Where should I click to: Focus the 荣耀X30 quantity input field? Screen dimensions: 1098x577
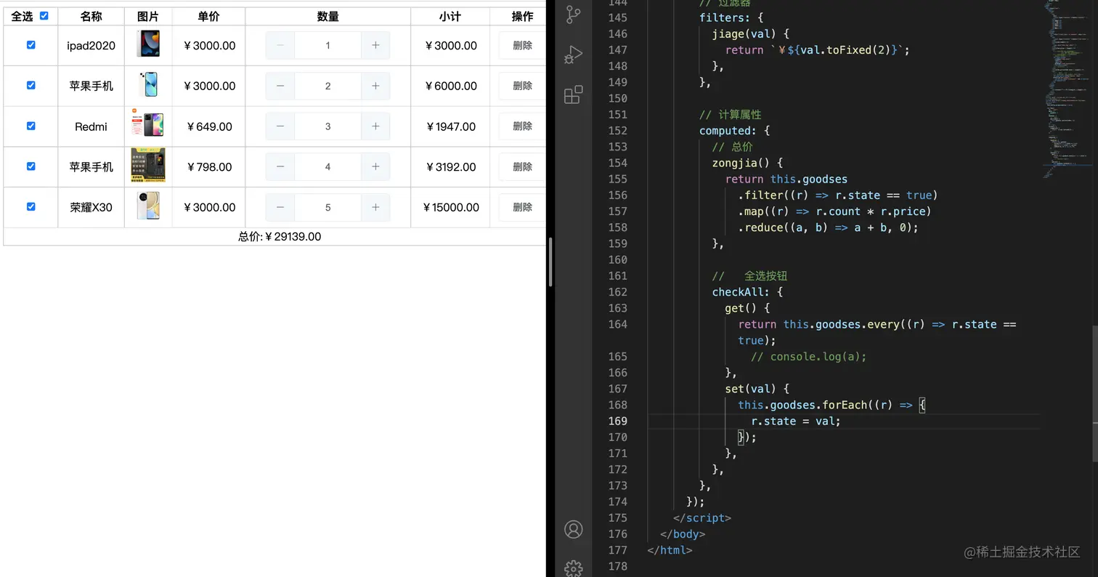328,207
